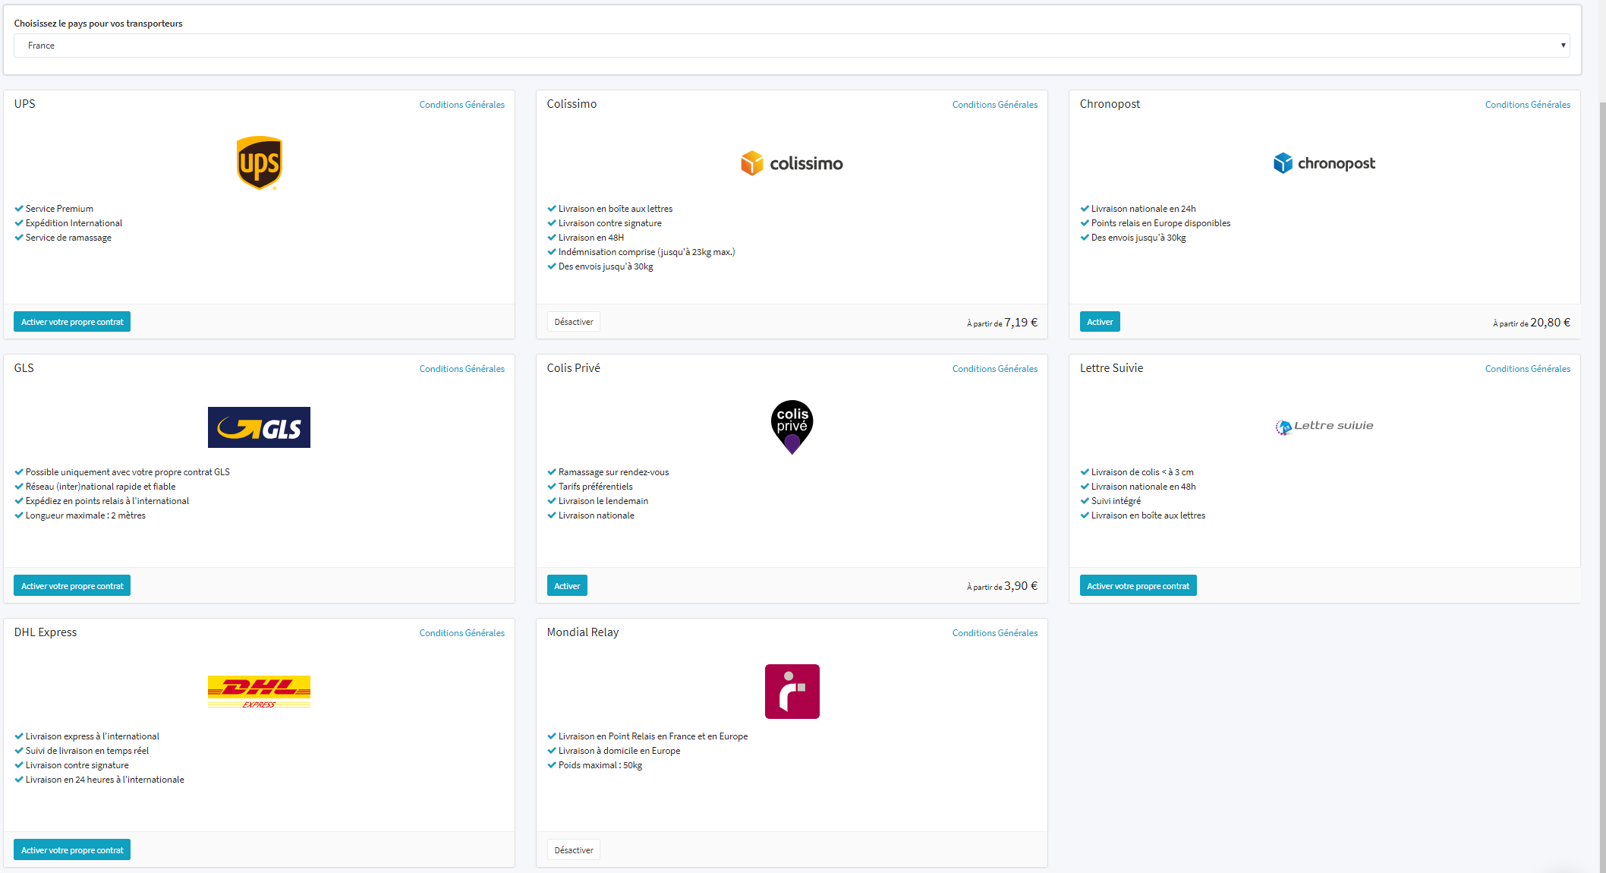Image resolution: width=1606 pixels, height=873 pixels.
Task: Click the Colis Privé logo
Action: coord(792,427)
